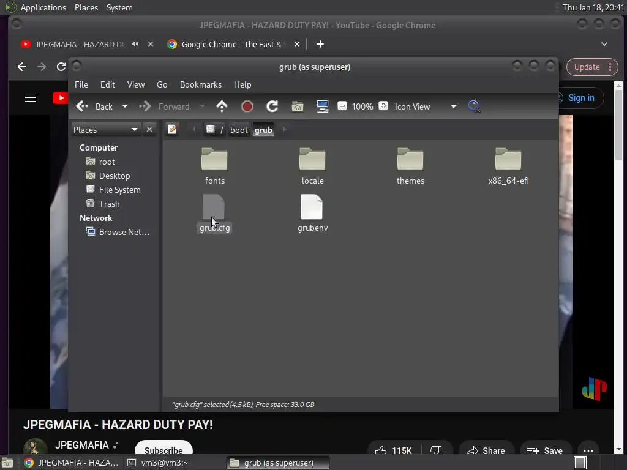
Task: Toggle the text-based location entry
Action: [172, 130]
